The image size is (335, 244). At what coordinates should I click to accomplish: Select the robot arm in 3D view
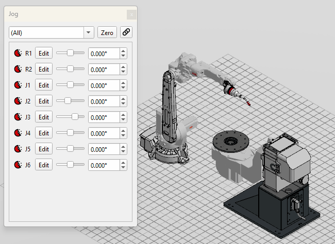click(x=170, y=107)
